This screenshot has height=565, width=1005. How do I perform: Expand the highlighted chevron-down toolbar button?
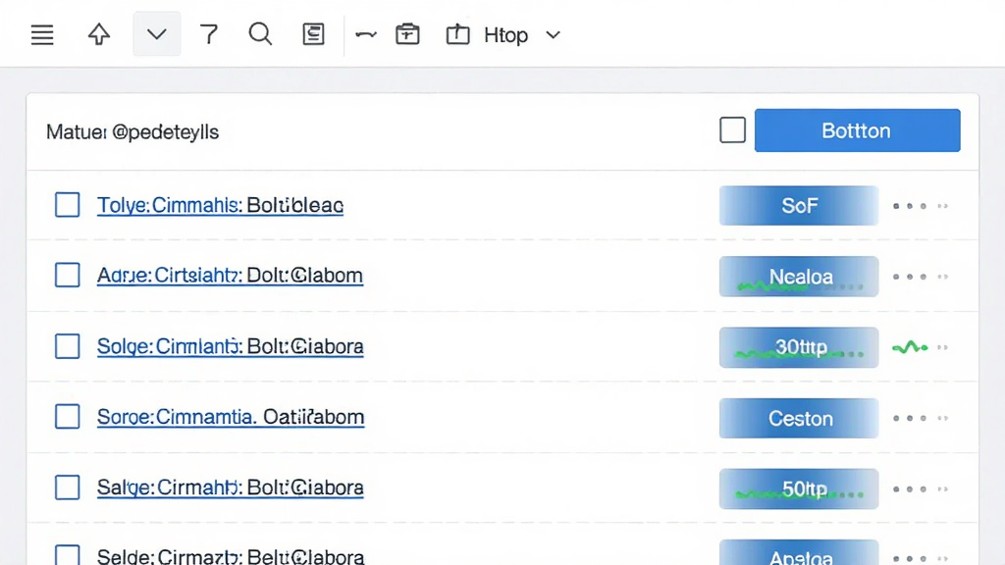point(156,34)
